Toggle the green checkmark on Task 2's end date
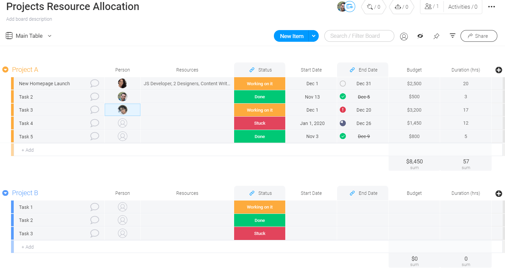Screen dimensions: 505x269 [343, 96]
